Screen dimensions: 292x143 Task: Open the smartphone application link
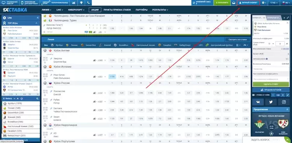coord(30,3)
